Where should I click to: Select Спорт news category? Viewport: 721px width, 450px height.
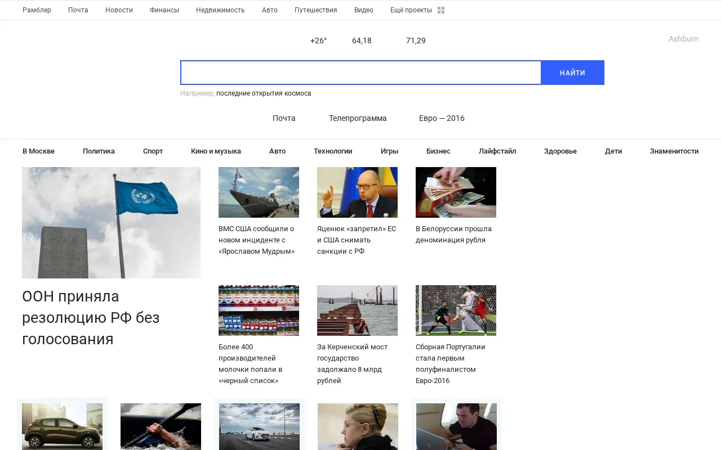coord(153,151)
